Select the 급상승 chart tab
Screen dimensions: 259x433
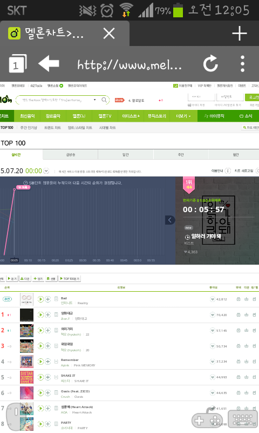click(x=71, y=155)
